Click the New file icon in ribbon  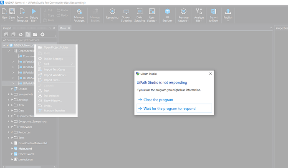[4, 11]
